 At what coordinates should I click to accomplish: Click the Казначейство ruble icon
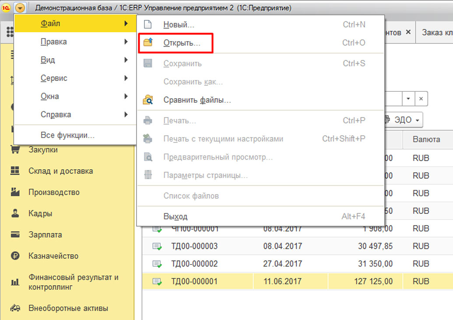coord(15,256)
